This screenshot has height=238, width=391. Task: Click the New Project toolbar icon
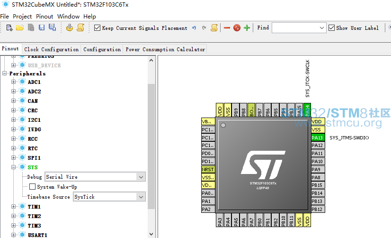(x=9, y=27)
